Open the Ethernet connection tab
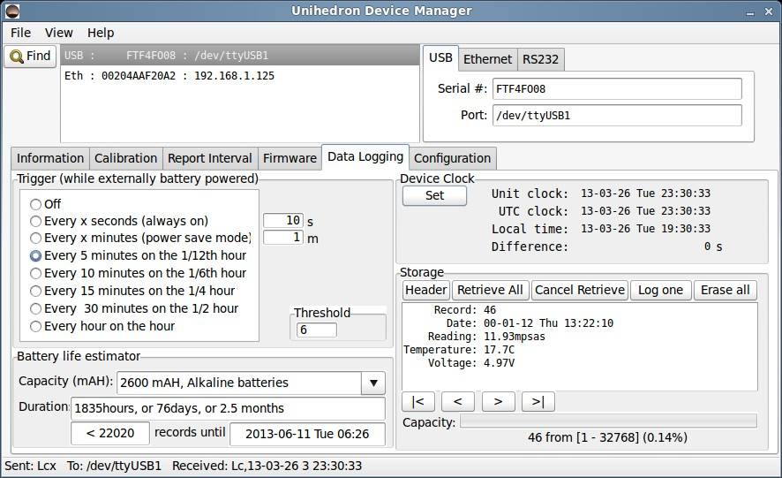Screen dimensions: 782x478 click(x=487, y=59)
